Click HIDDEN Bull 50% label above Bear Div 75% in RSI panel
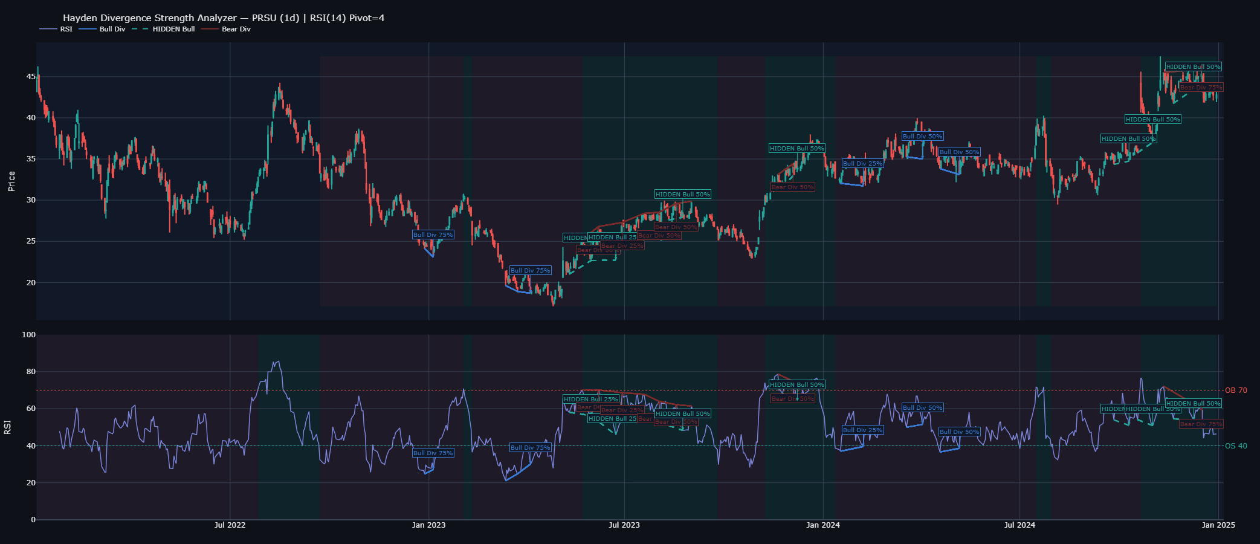 point(1194,403)
